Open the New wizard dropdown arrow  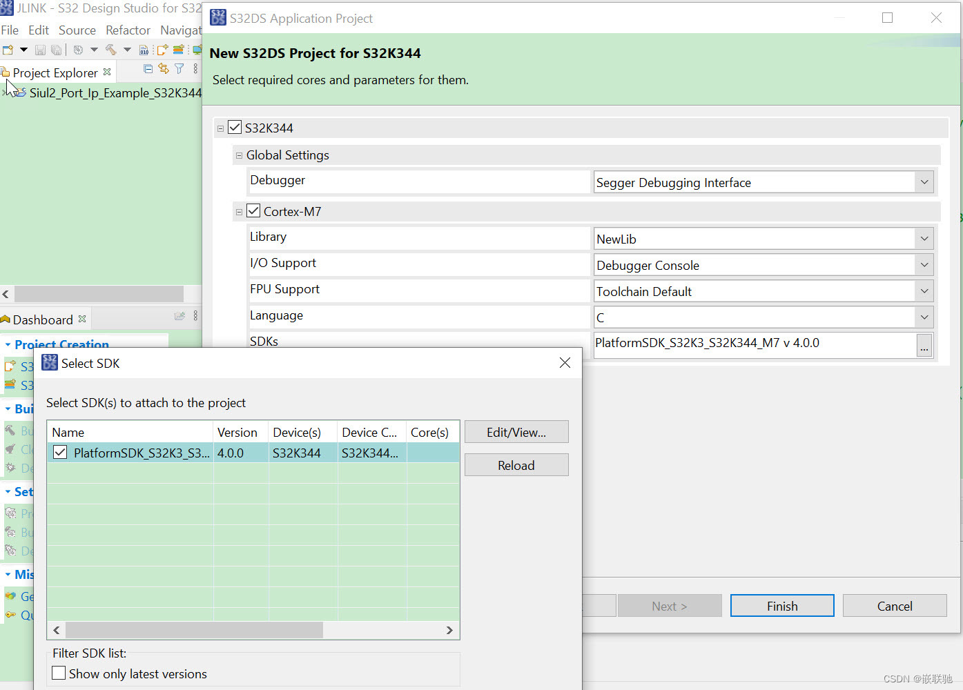(23, 50)
